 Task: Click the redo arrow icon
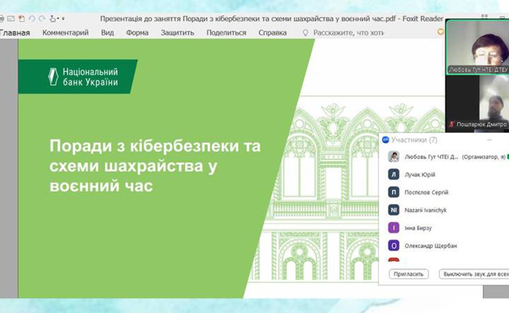pyautogui.click(x=41, y=17)
